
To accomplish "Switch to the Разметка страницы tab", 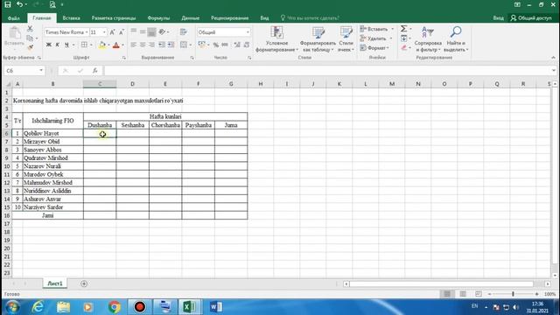I will [114, 17].
